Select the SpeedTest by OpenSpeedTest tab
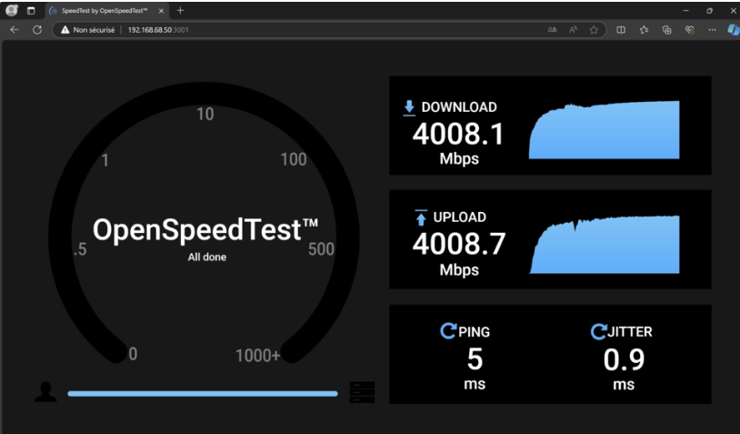The height and width of the screenshot is (434, 740). point(100,10)
